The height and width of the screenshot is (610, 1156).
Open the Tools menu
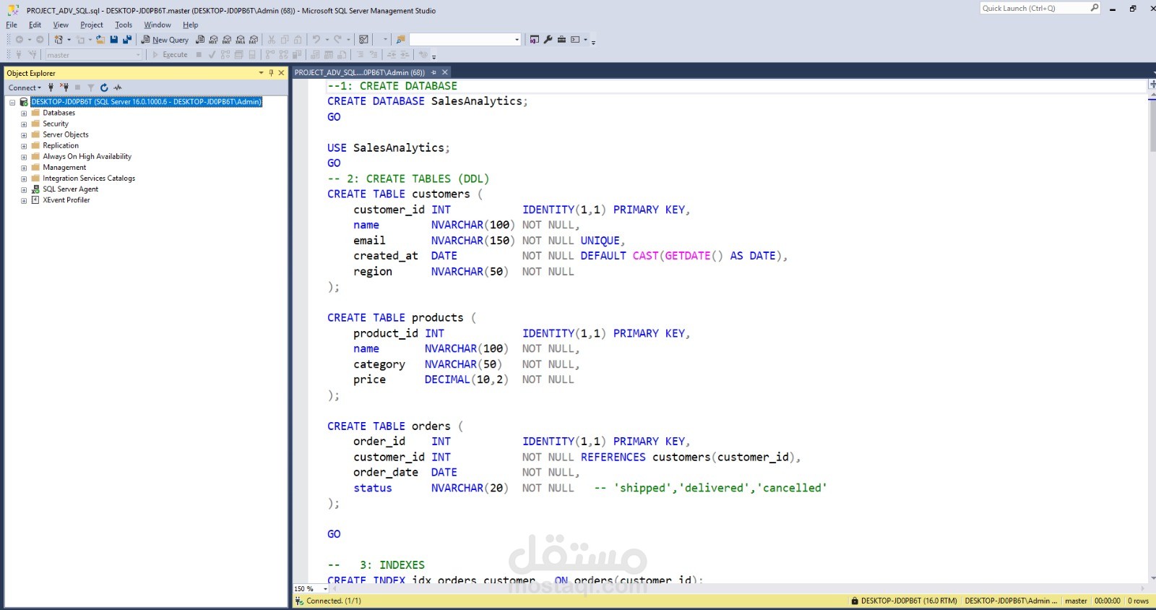[124, 25]
